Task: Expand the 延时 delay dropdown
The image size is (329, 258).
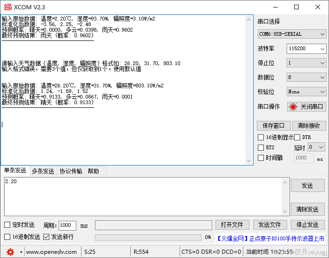Action: pyautogui.click(x=316, y=147)
